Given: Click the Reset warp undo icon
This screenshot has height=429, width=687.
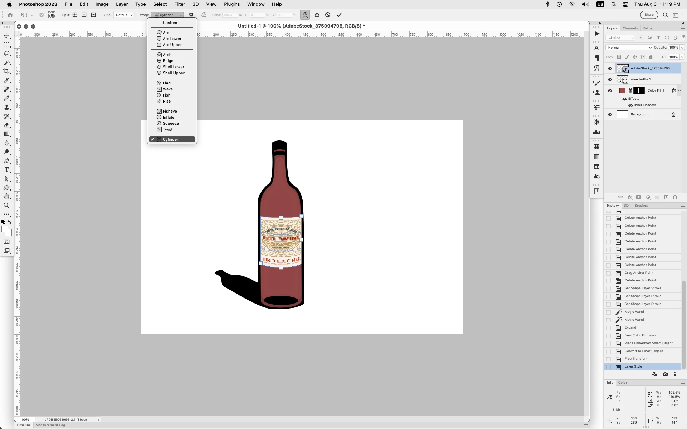Looking at the screenshot, I should point(317,15).
